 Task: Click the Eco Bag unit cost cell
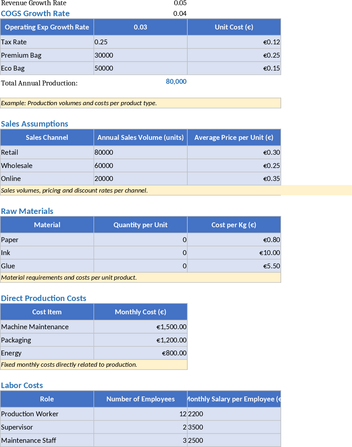[234, 68]
